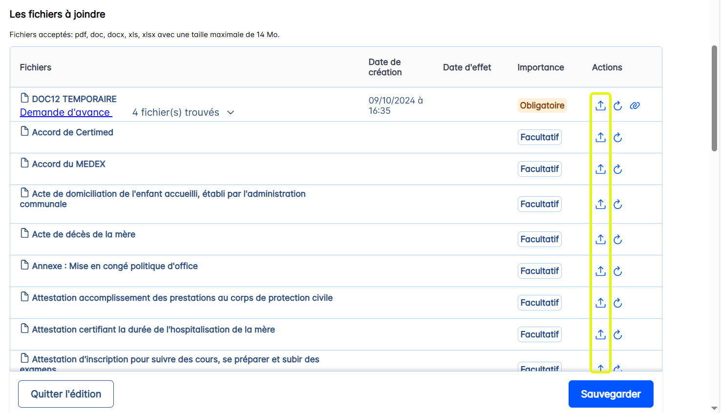Click refresh icon for Acte de domiciliation row
The width and height of the screenshot is (721, 413).
(x=618, y=204)
